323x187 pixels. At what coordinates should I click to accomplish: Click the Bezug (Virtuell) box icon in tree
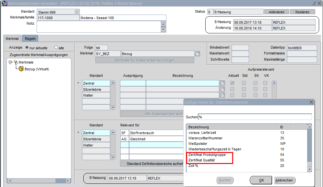[21, 69]
